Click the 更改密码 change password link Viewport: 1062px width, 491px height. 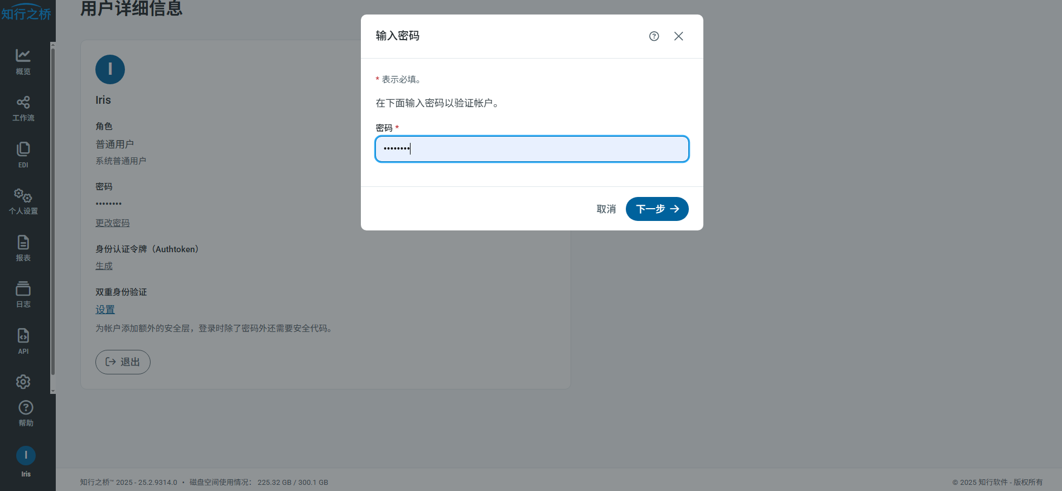pyautogui.click(x=112, y=223)
